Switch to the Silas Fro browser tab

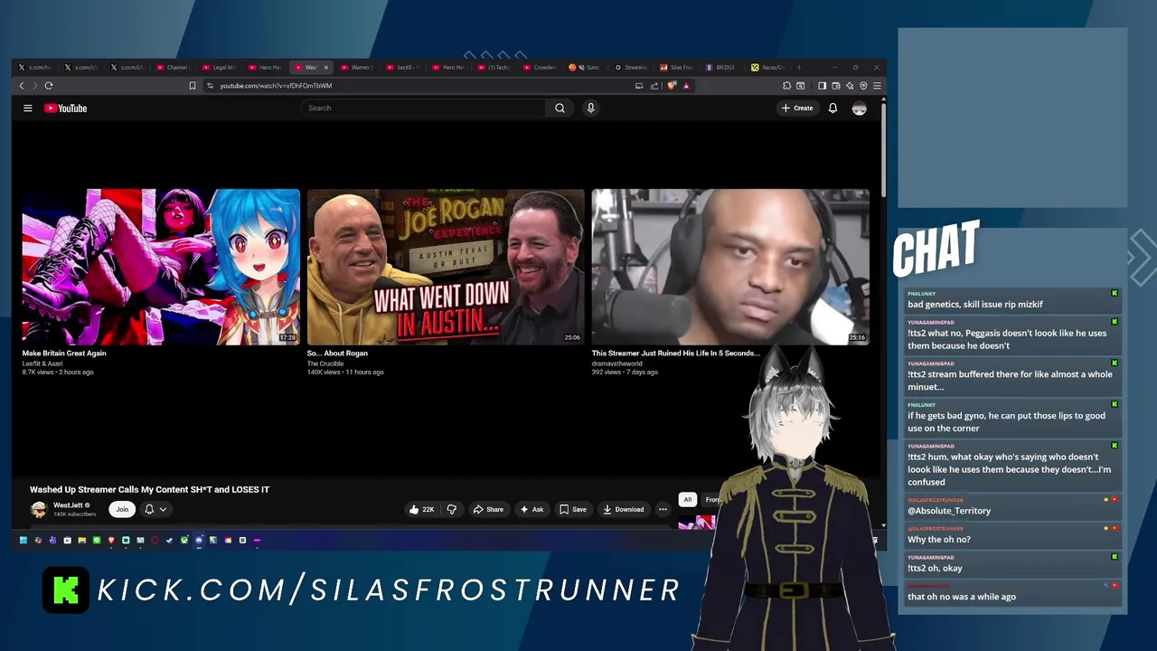677,68
